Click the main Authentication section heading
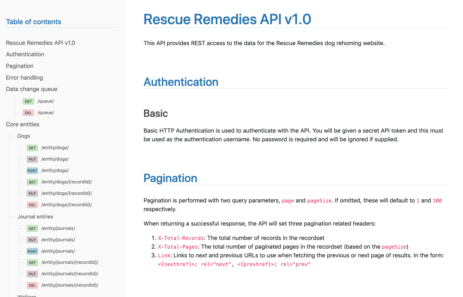This screenshot has height=297, width=463. coord(181,82)
